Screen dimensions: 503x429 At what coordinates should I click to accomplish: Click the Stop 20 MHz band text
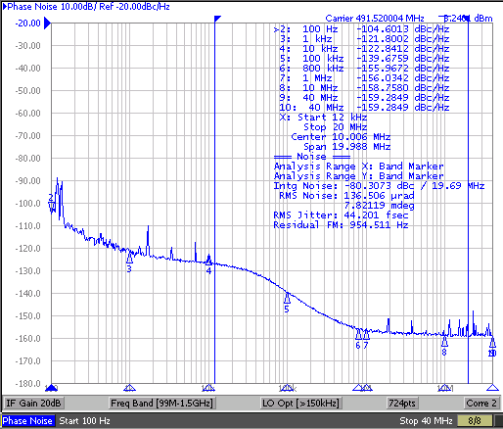click(336, 127)
